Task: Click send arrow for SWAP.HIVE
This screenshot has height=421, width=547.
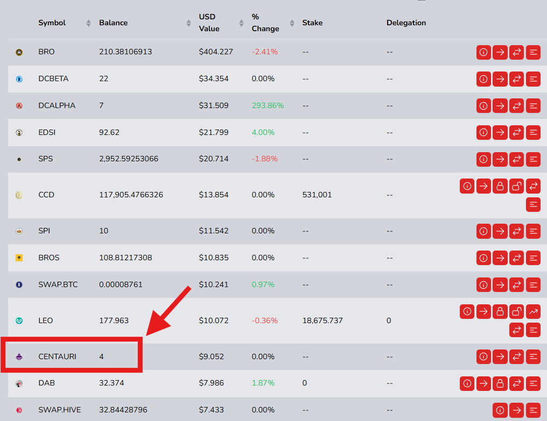Action: click(517, 410)
